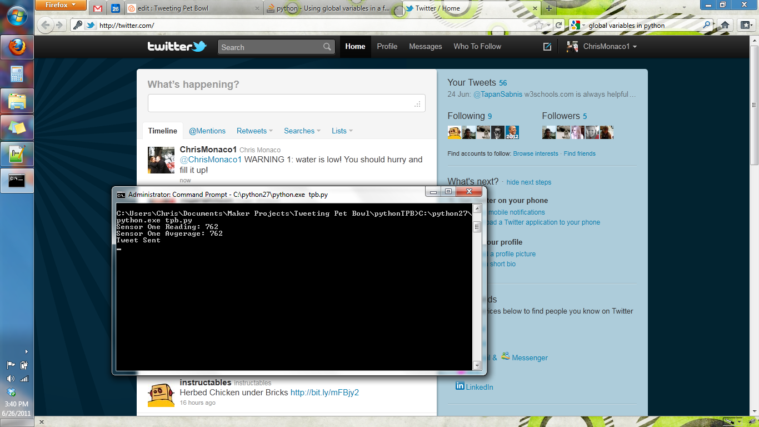Click the hide next steps link
The image size is (759, 427).
click(529, 182)
